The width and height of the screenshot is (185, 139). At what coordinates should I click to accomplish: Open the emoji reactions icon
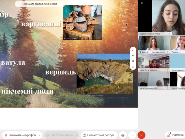point(123,135)
